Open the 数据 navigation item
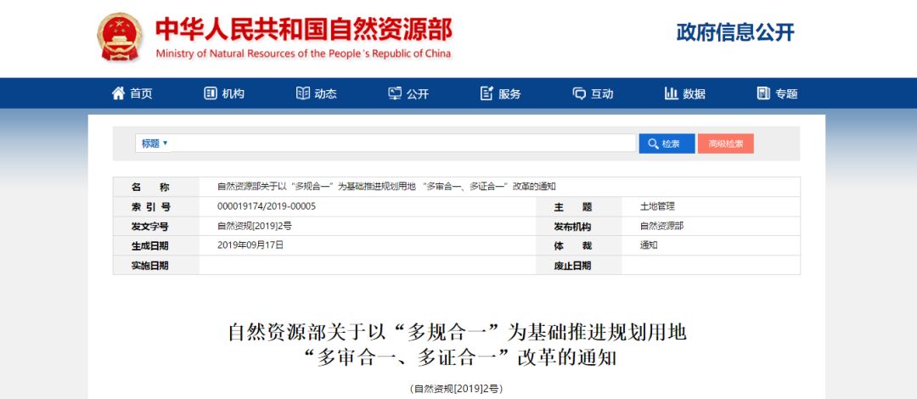Image resolution: width=917 pixels, height=399 pixels. pos(695,93)
